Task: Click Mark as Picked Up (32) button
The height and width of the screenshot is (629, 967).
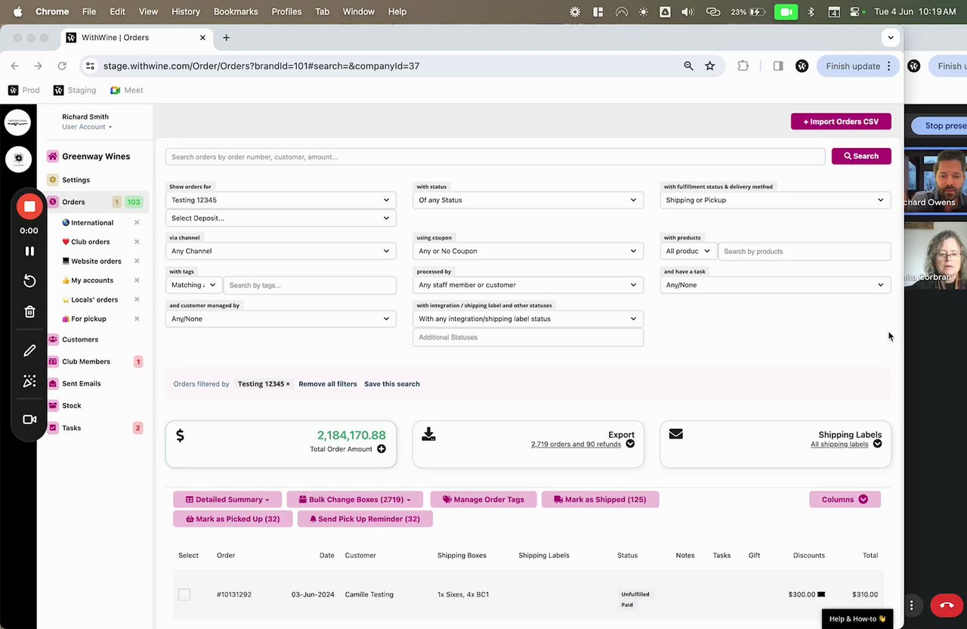Action: 233,519
